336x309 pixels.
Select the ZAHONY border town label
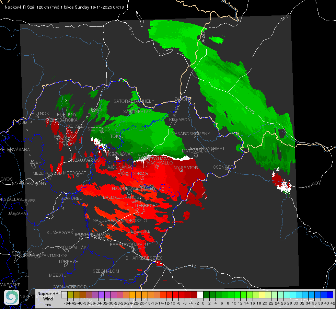[183, 99]
